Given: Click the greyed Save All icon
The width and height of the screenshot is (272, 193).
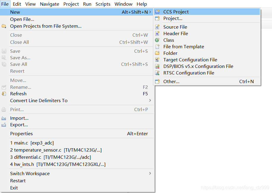Looking at the screenshot, I should [x=4, y=64].
